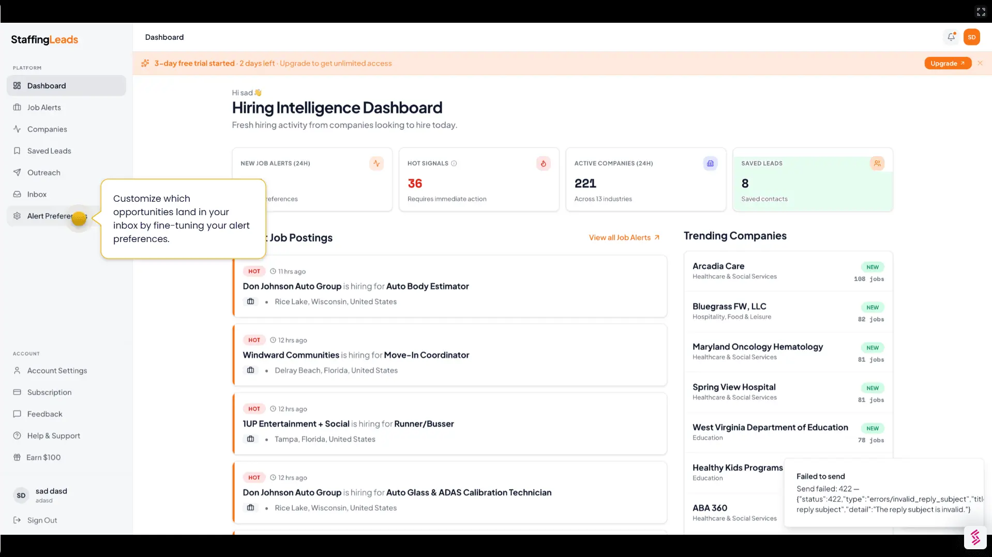Open Saved Leads page
Screen dimensions: 992x557
[x=66, y=151]
